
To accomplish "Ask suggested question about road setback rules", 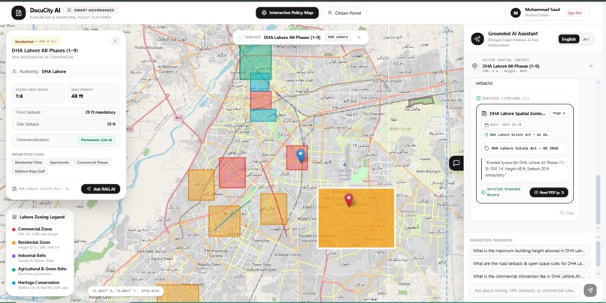I will tap(529, 264).
